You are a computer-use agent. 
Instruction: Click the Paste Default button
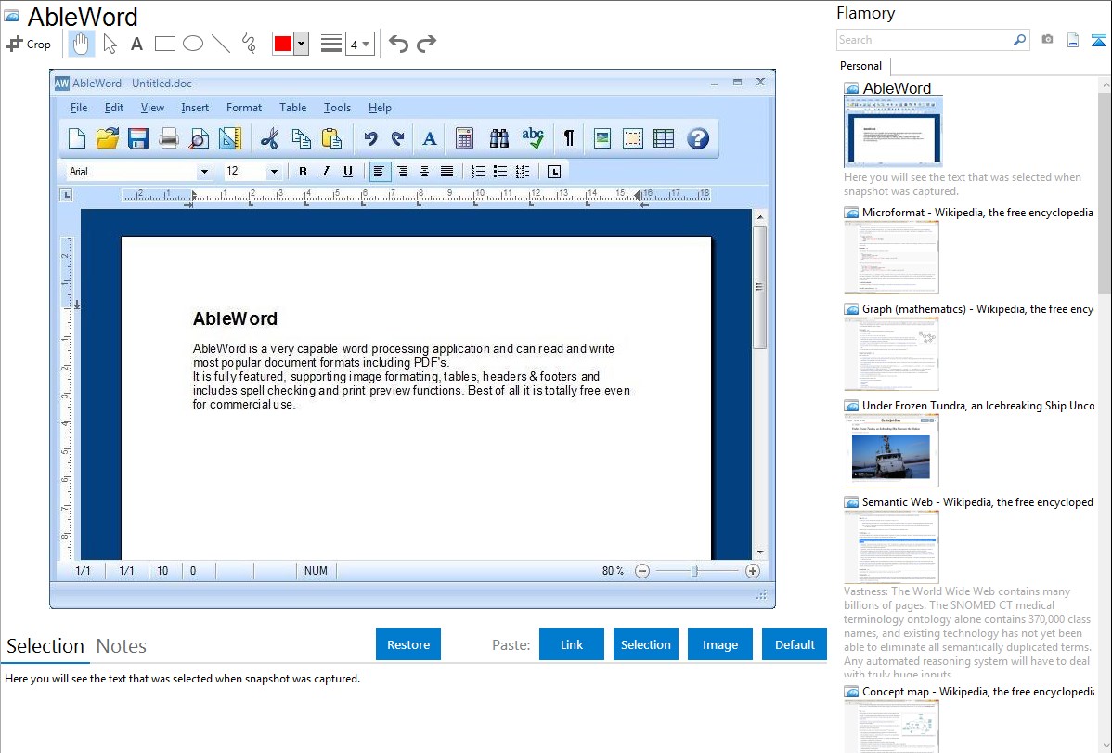pos(795,644)
